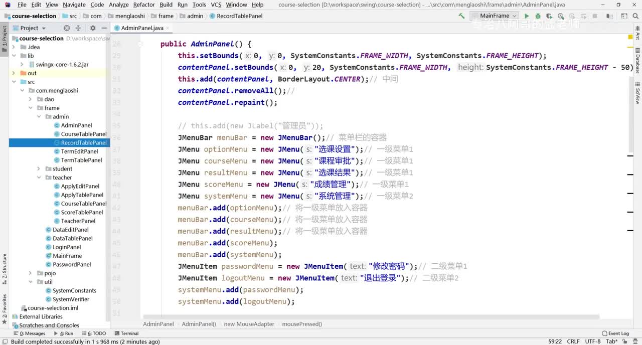
Task: Expand the pojo package
Action: point(30,273)
